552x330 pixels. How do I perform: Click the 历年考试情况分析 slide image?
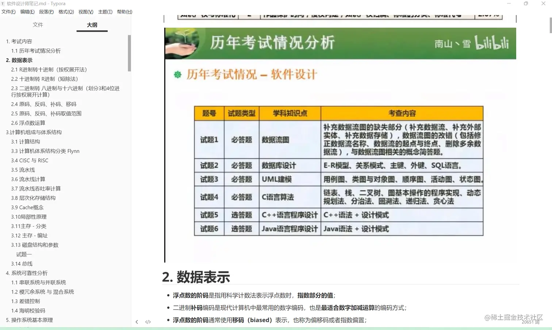[340, 145]
